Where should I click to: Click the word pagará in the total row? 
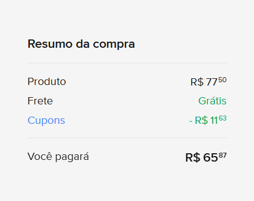click(72, 157)
